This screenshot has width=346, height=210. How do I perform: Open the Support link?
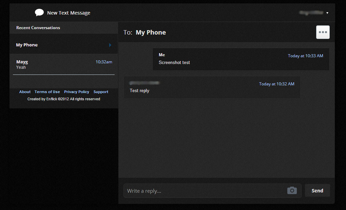(101, 92)
